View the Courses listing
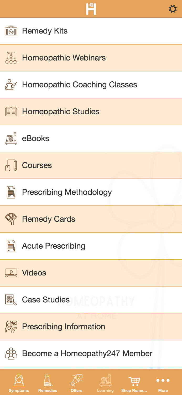The height and width of the screenshot is (395, 182). tap(37, 165)
